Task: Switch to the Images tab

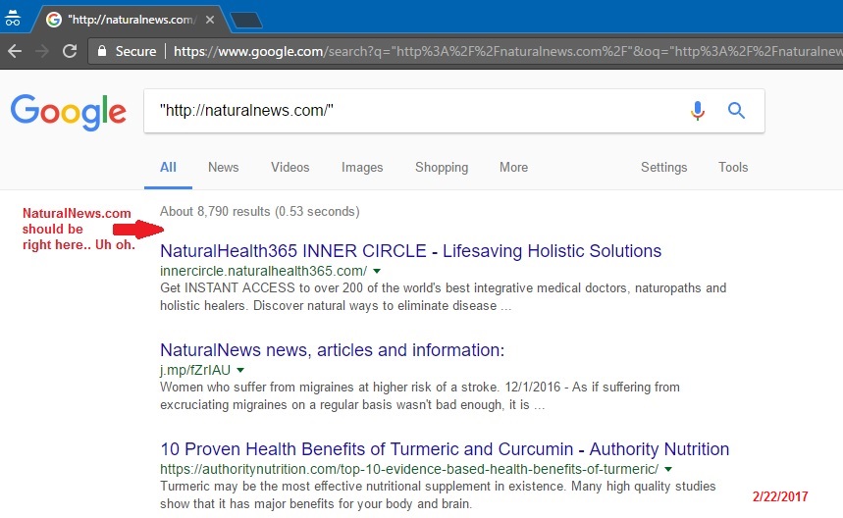Action: point(362,168)
